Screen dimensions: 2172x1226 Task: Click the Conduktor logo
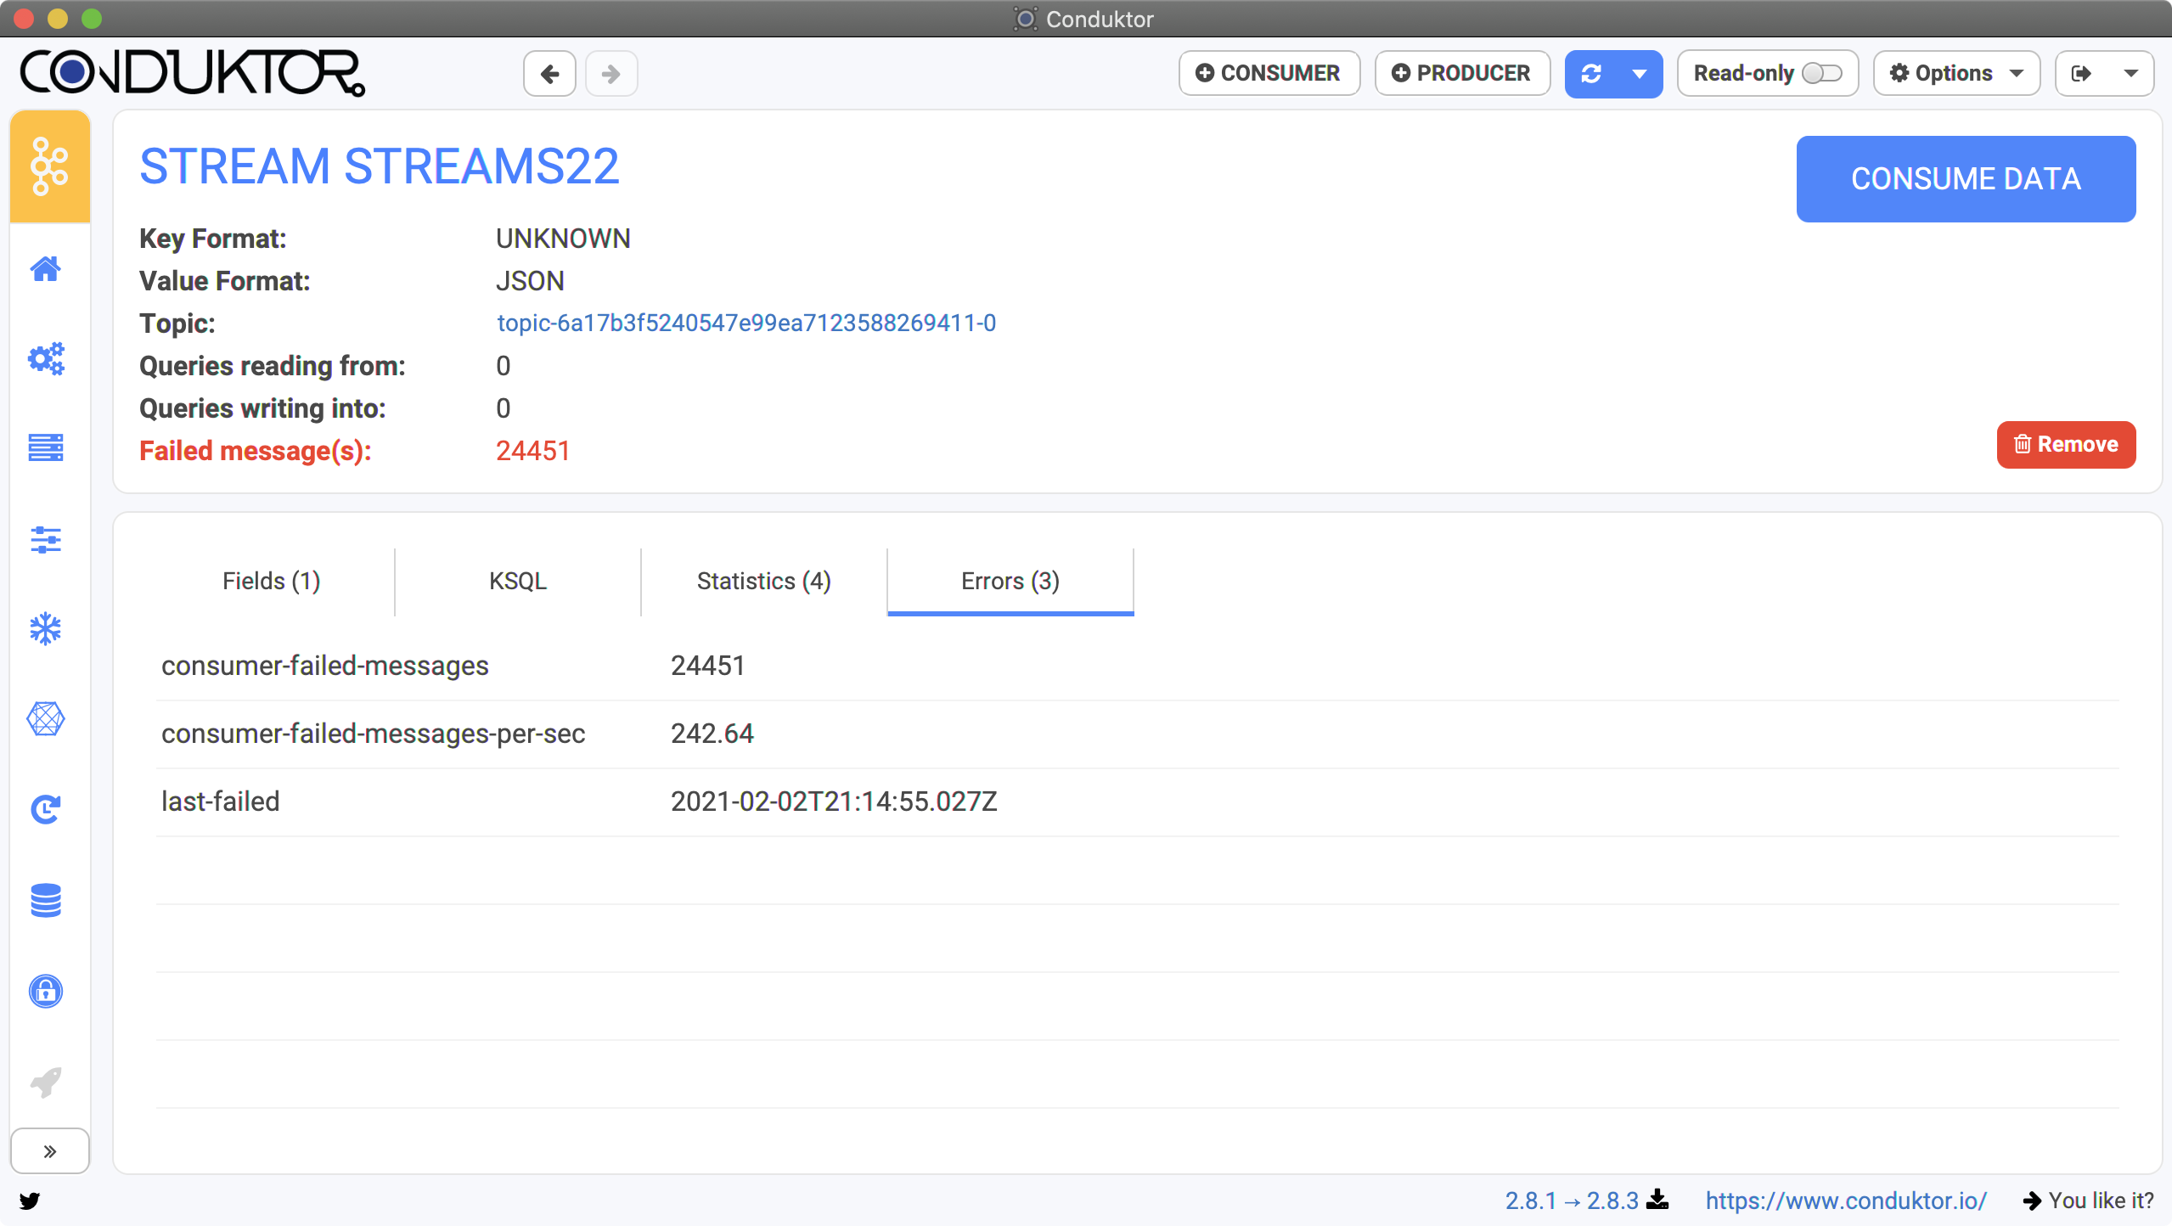(193, 73)
